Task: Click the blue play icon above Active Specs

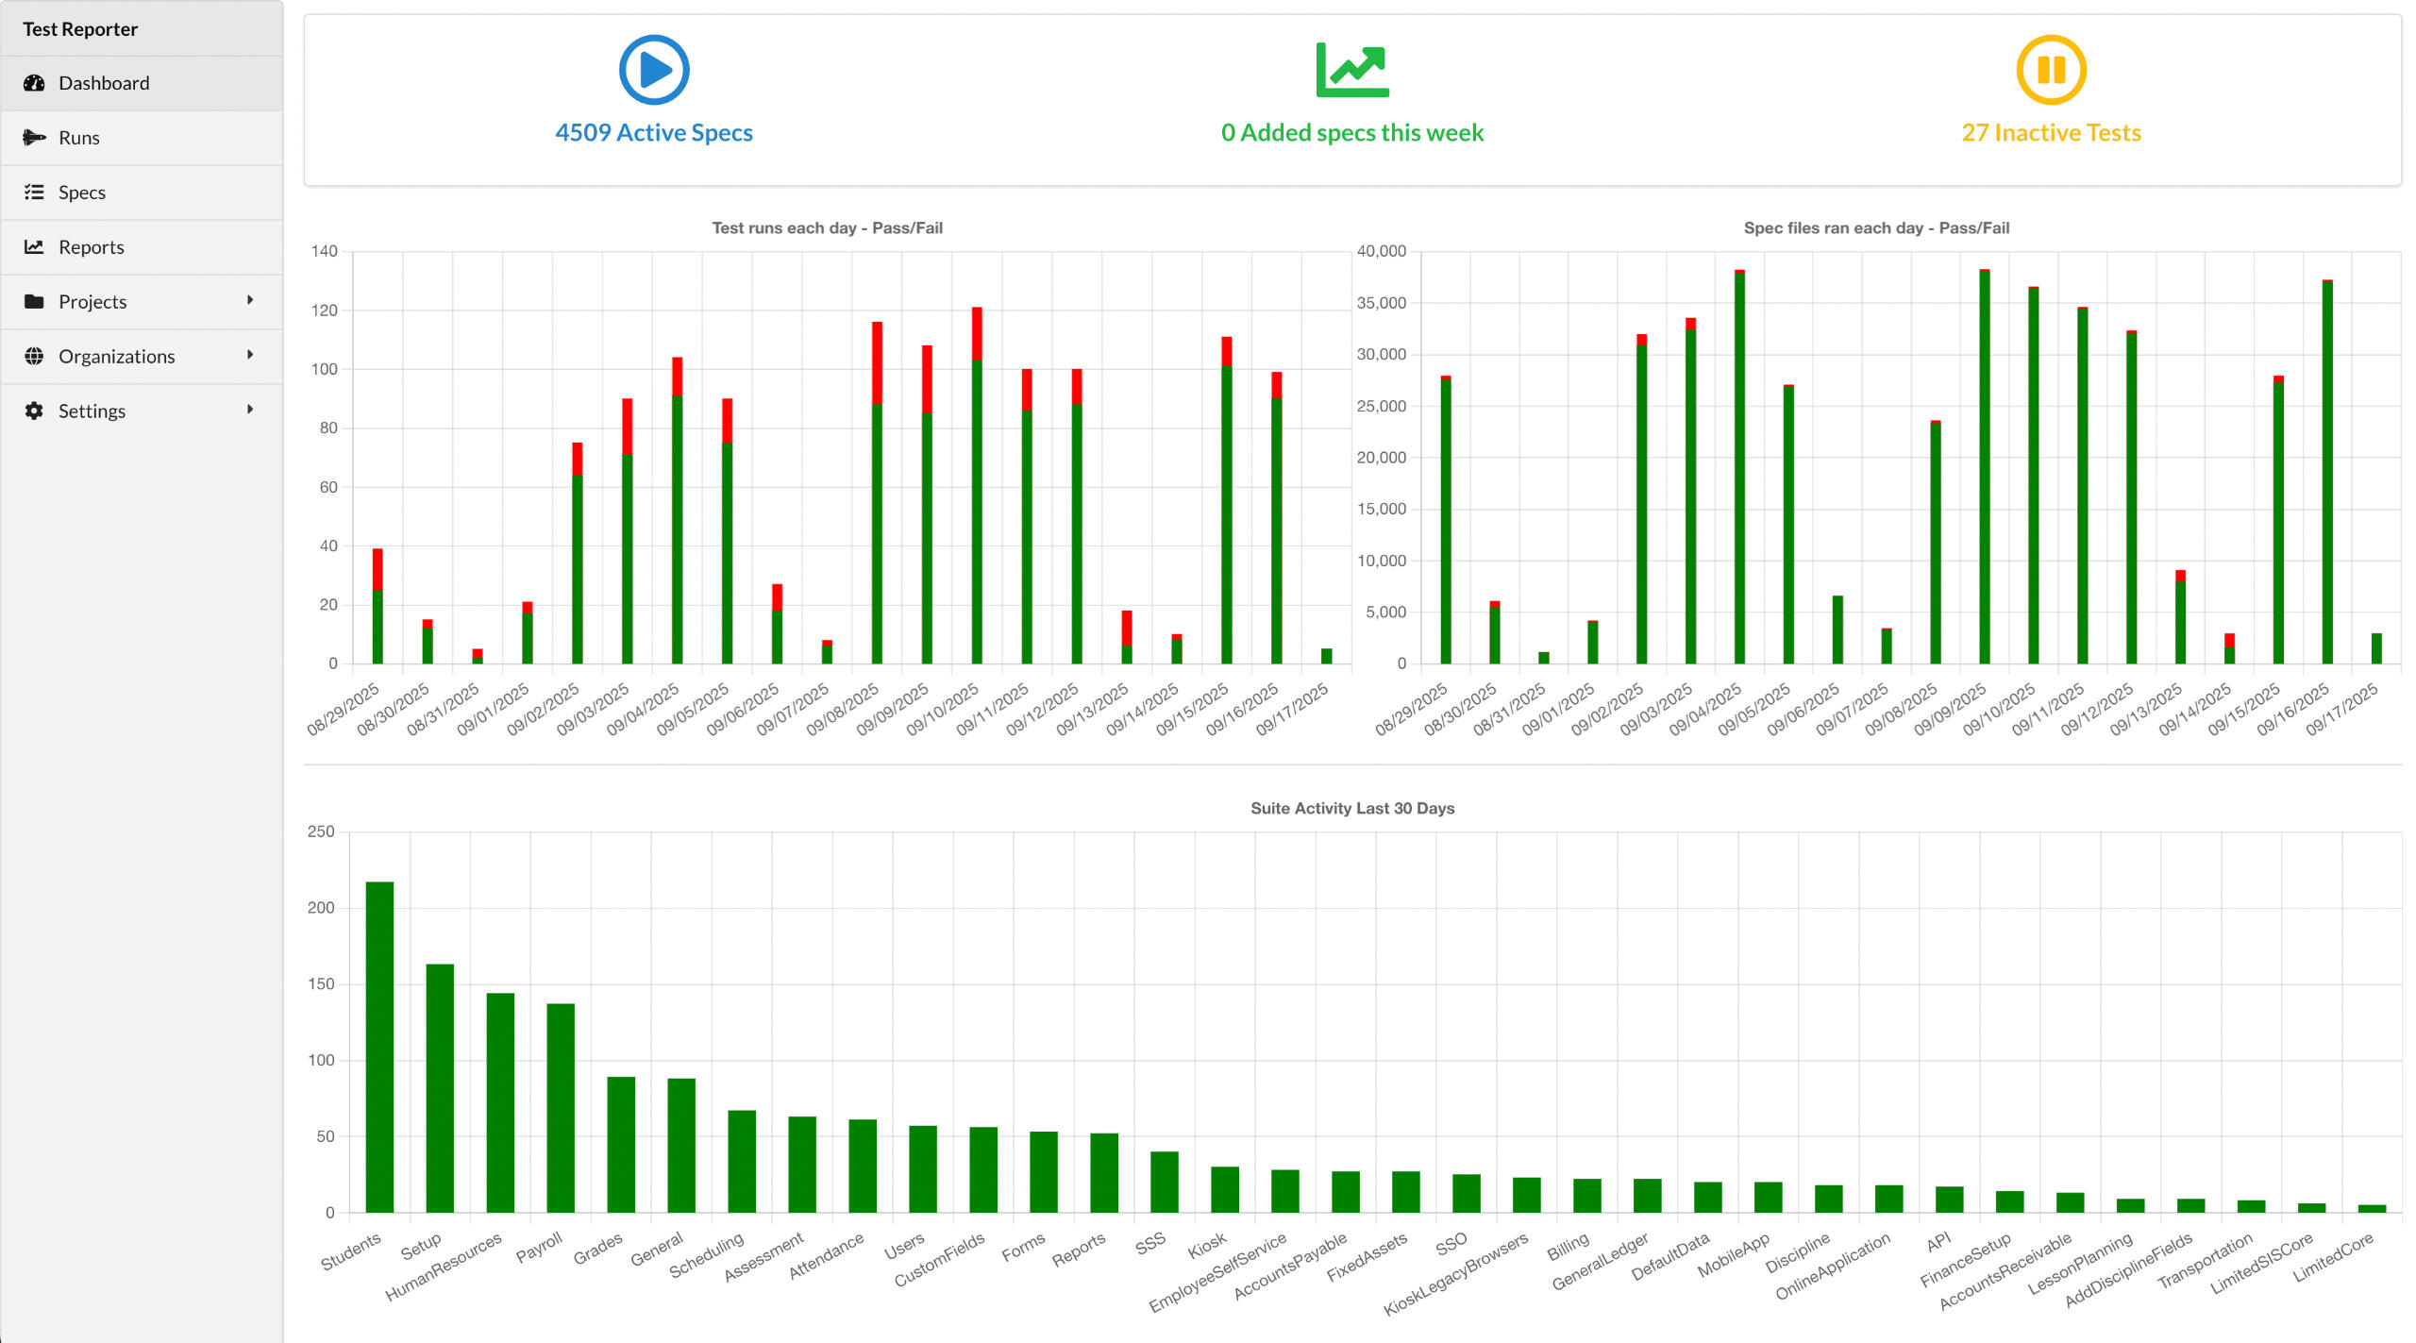Action: (654, 68)
